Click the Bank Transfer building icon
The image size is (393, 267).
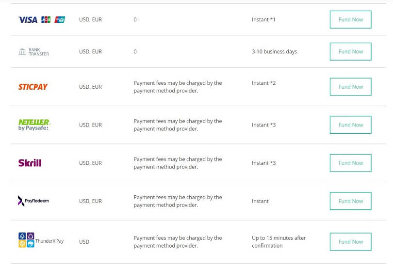click(22, 51)
